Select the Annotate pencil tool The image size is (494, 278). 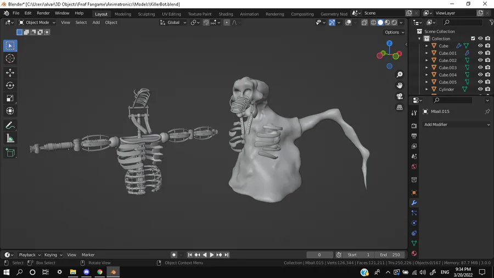10,125
